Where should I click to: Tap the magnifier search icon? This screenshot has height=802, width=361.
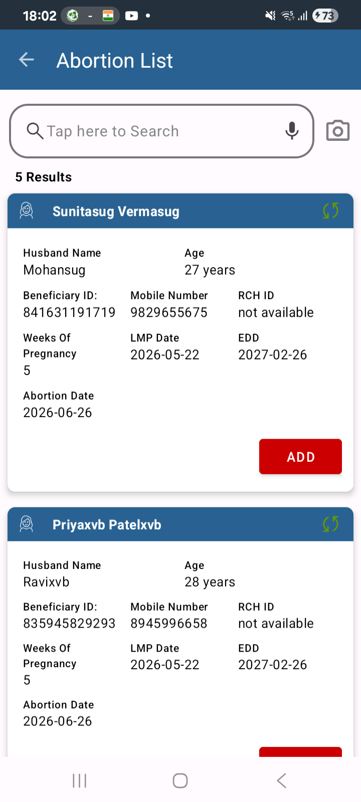point(35,131)
